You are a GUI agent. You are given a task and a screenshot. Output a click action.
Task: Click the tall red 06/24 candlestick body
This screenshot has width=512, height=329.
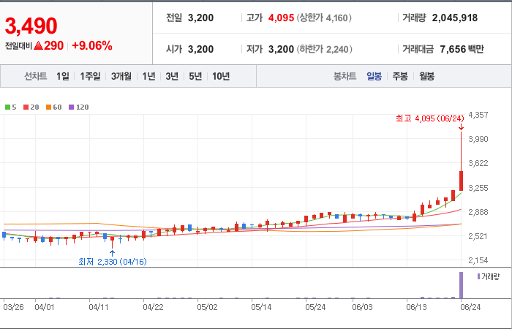461,181
